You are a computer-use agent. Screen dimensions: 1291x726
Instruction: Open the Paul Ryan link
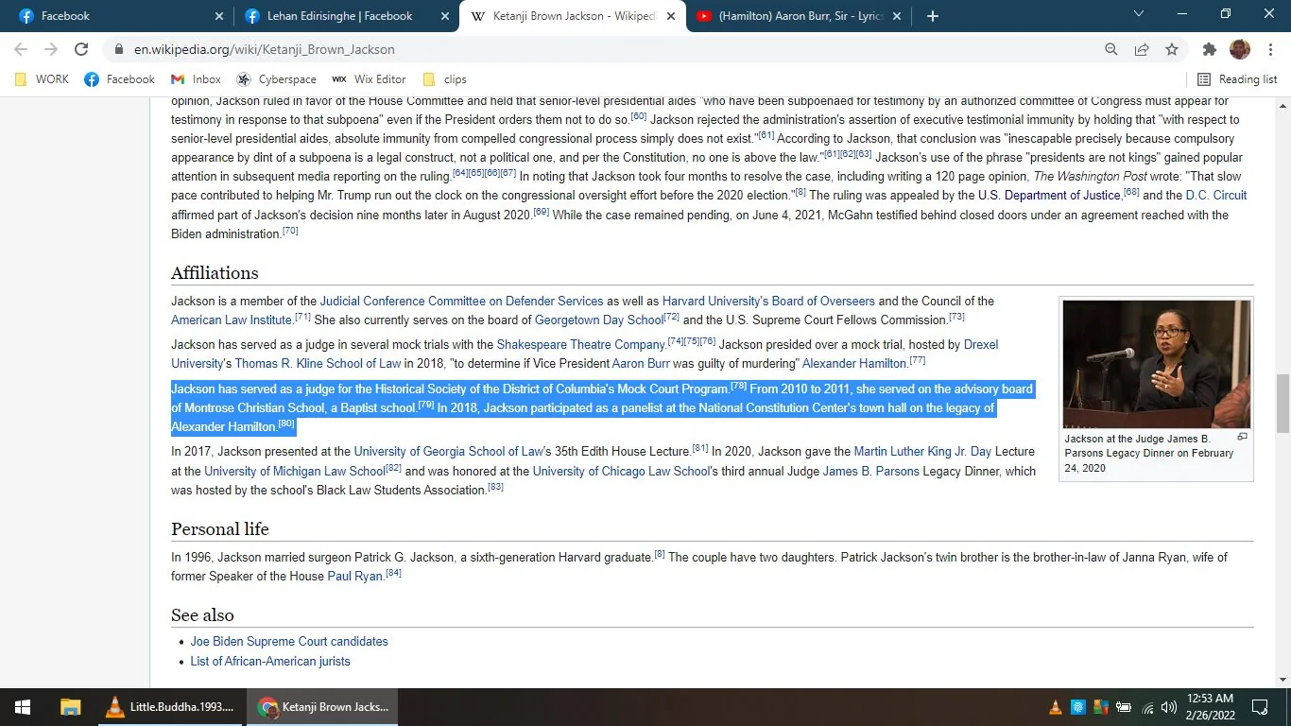(355, 577)
